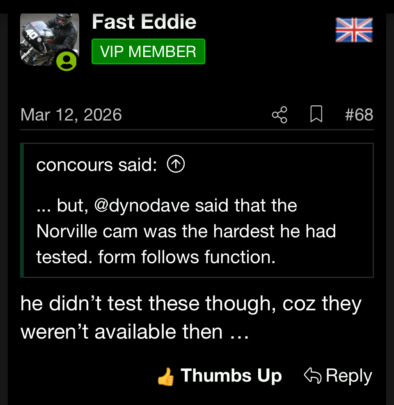Click the "concours said:" quote header
Viewport: 394px width, 405px height.
point(96,165)
